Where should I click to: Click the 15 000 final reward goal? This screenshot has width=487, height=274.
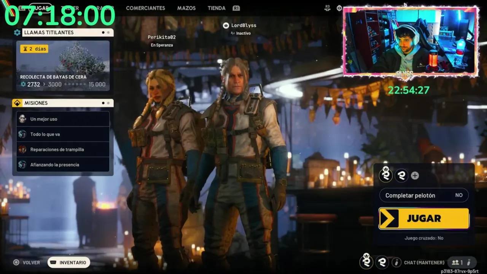(x=97, y=84)
